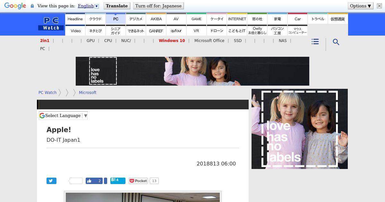This screenshot has width=385, height=202.
Task: Open the Headline tab
Action: pyautogui.click(x=75, y=19)
